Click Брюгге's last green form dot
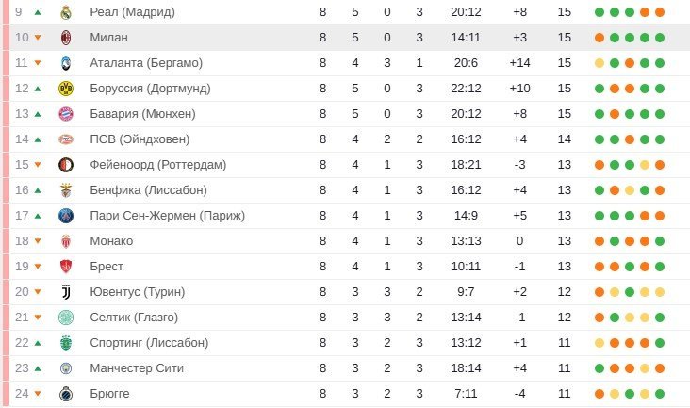The height and width of the screenshot is (408, 690). point(660,394)
